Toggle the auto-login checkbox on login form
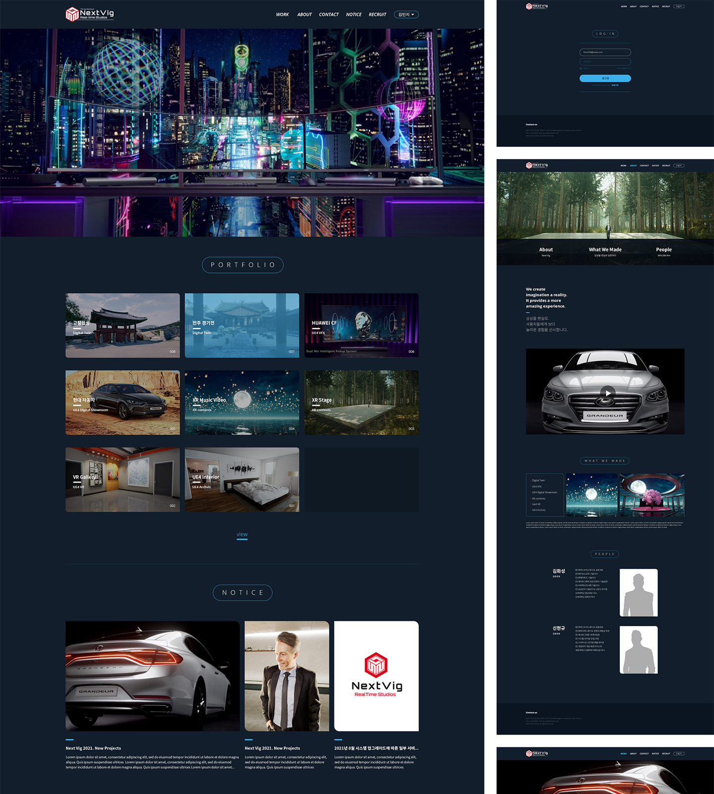Image resolution: width=714 pixels, height=794 pixels. [x=581, y=68]
